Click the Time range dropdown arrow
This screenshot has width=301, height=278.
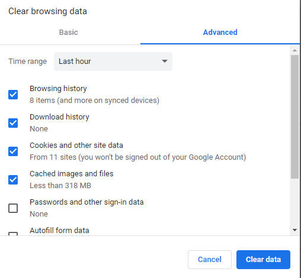coord(165,62)
